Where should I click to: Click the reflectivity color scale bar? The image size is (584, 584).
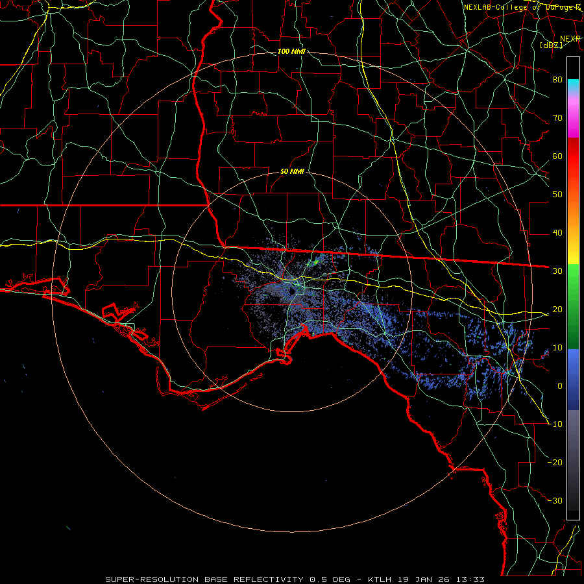[x=573, y=288]
